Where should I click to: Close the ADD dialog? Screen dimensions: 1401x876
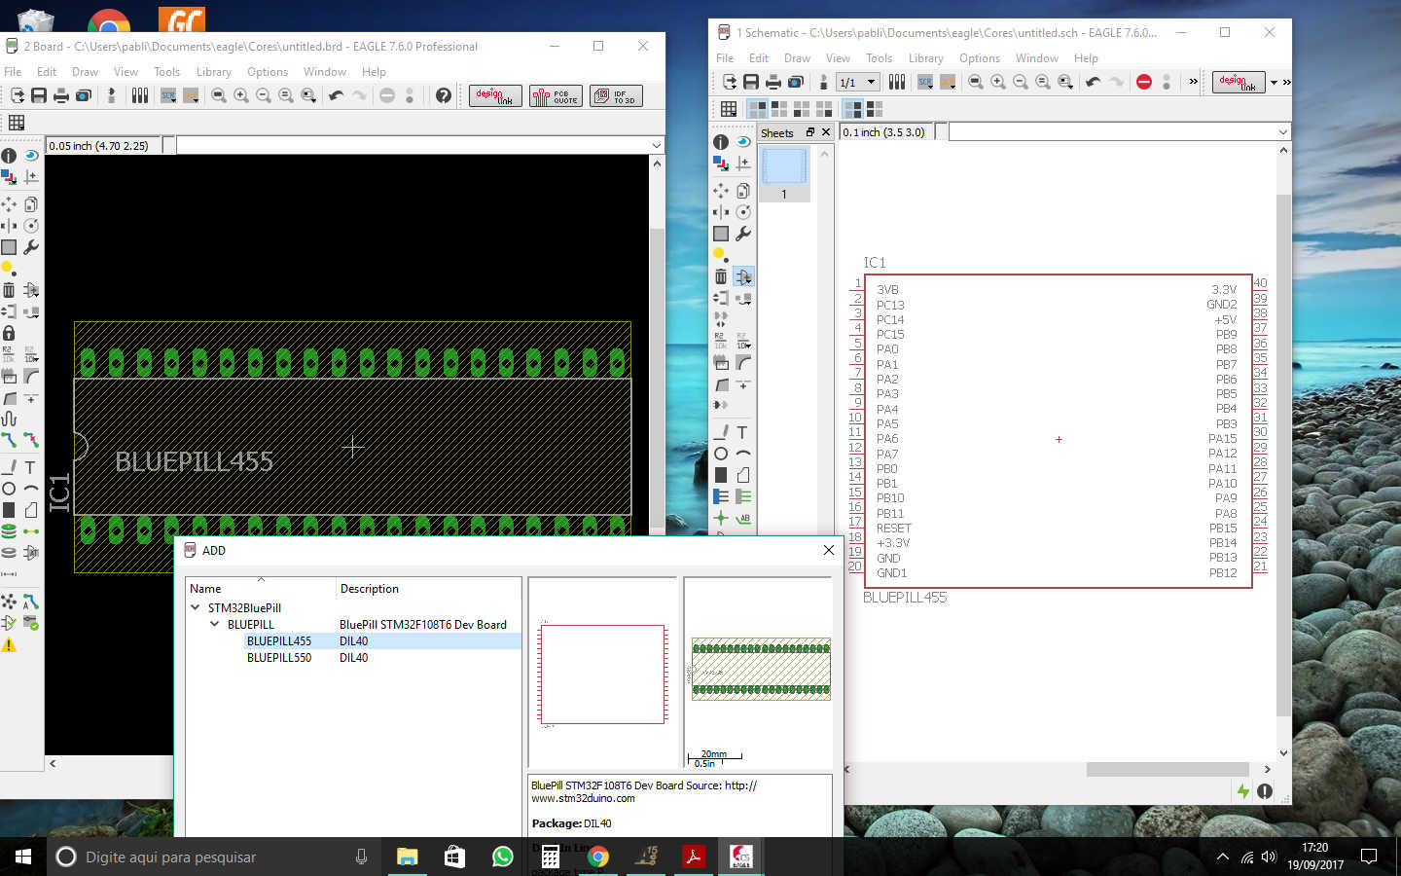click(x=829, y=550)
